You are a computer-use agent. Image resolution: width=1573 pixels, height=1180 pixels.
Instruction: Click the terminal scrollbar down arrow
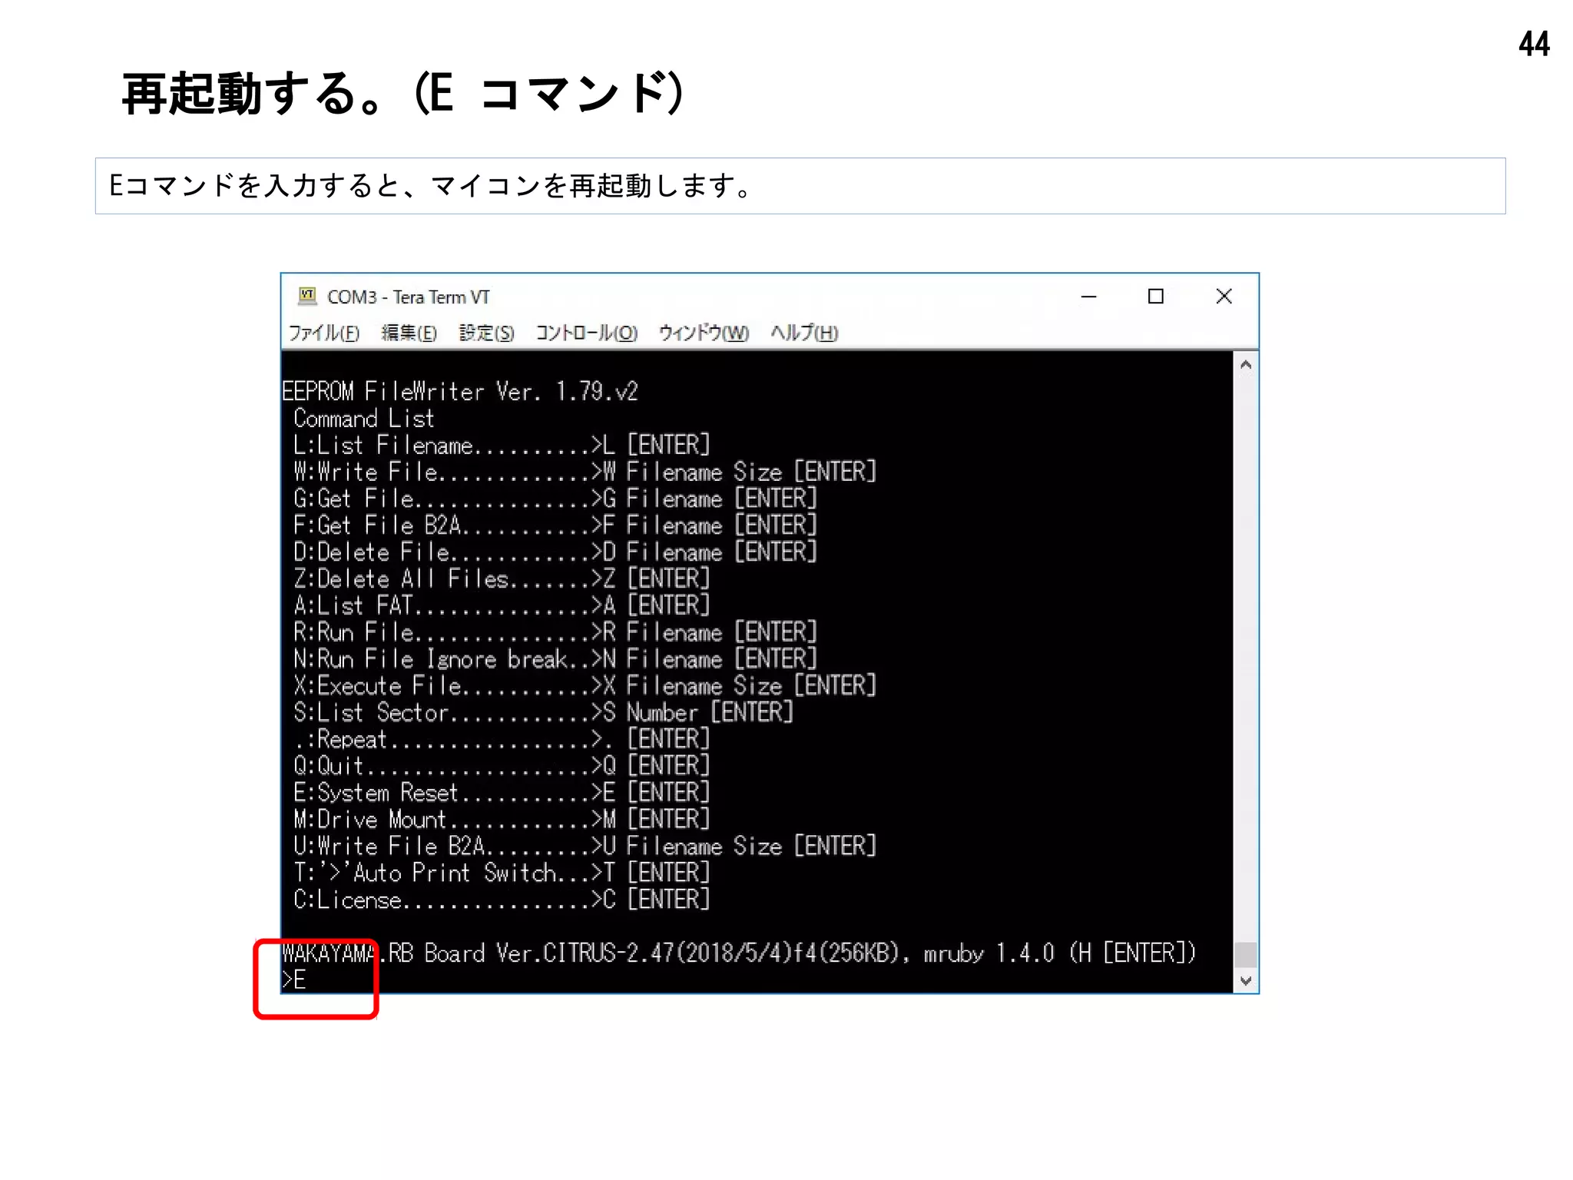click(x=1246, y=981)
